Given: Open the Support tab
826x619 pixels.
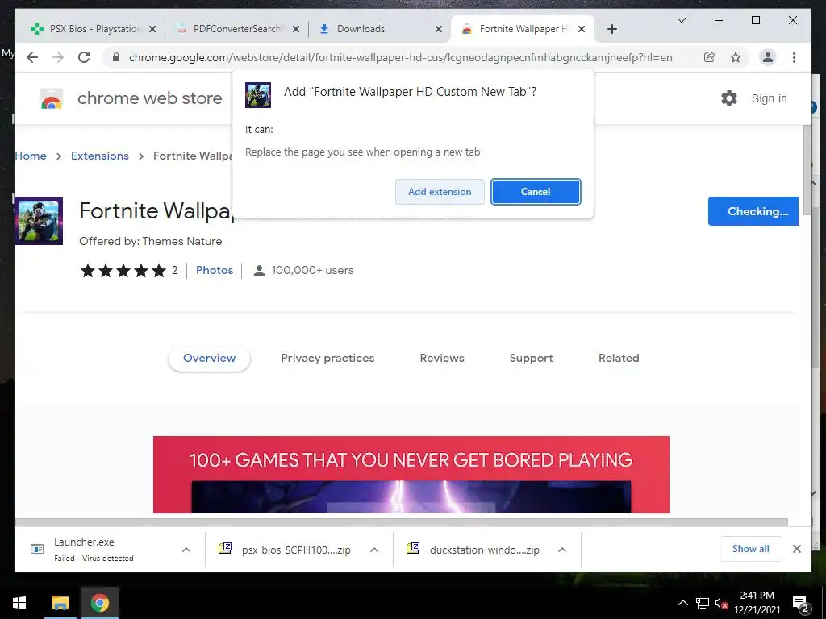Looking at the screenshot, I should pos(531,359).
